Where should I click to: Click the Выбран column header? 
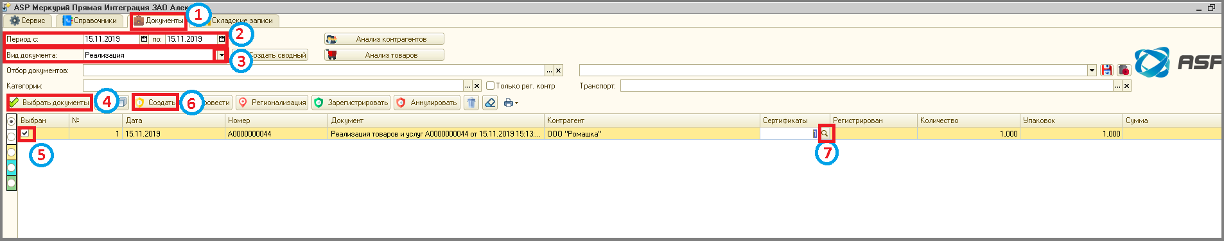(x=44, y=120)
